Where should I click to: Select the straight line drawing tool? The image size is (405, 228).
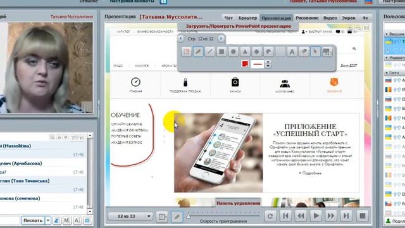[x=209, y=52]
